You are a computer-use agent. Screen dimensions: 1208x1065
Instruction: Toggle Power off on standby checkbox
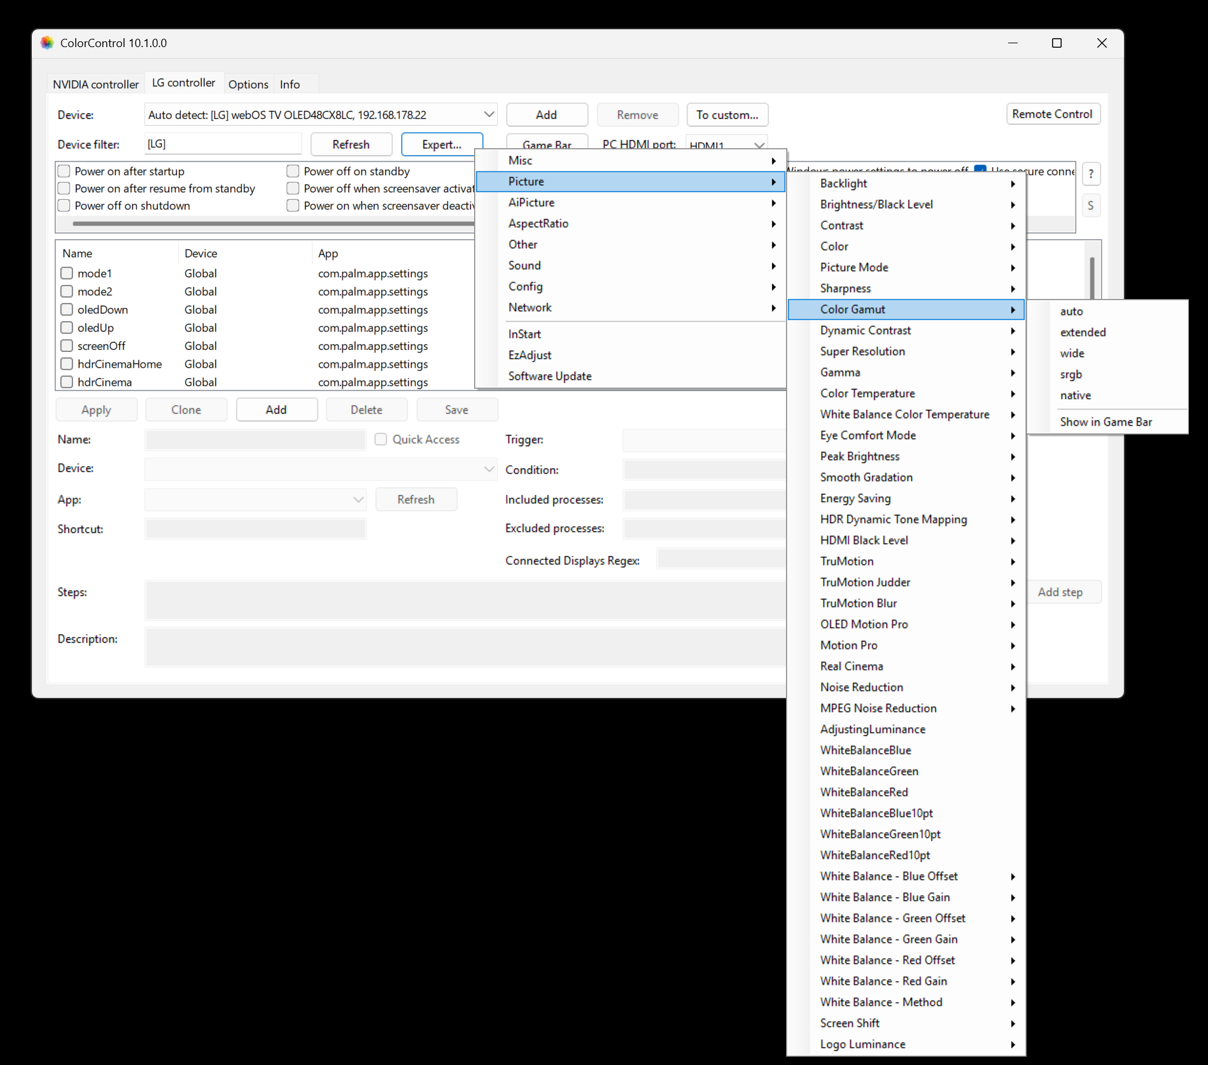tap(293, 171)
